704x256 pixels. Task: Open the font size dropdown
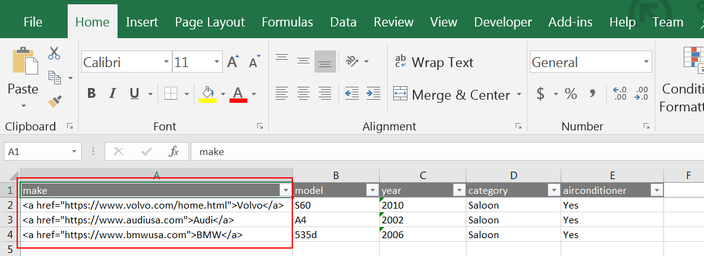pyautogui.click(x=217, y=62)
